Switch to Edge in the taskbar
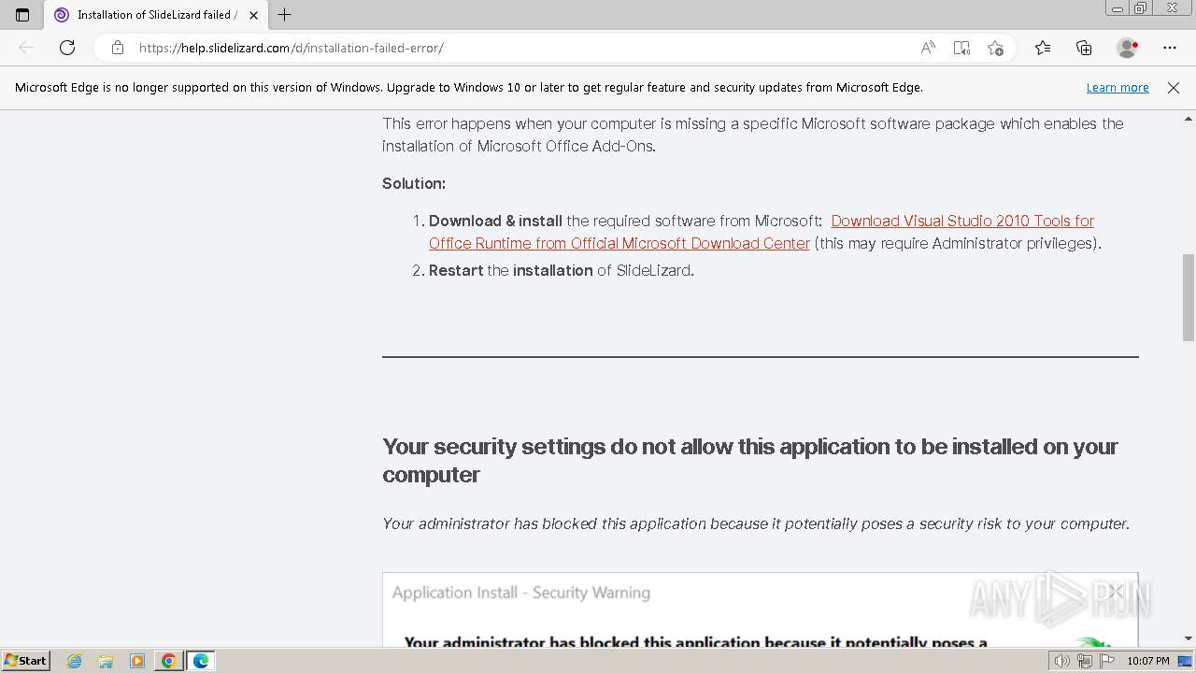The height and width of the screenshot is (673, 1196). [x=201, y=661]
